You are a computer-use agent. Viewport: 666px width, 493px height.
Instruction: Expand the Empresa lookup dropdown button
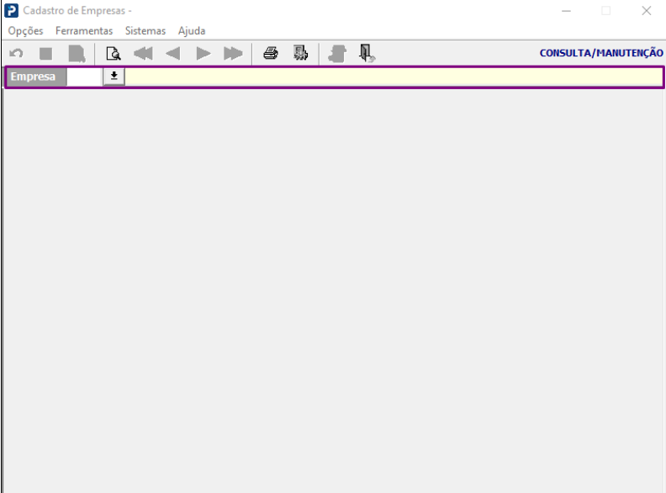114,77
